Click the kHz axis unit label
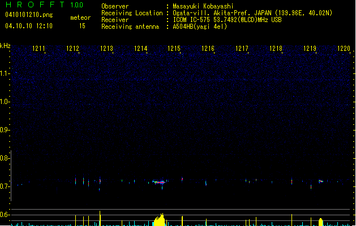356x226 pixels. [5, 46]
